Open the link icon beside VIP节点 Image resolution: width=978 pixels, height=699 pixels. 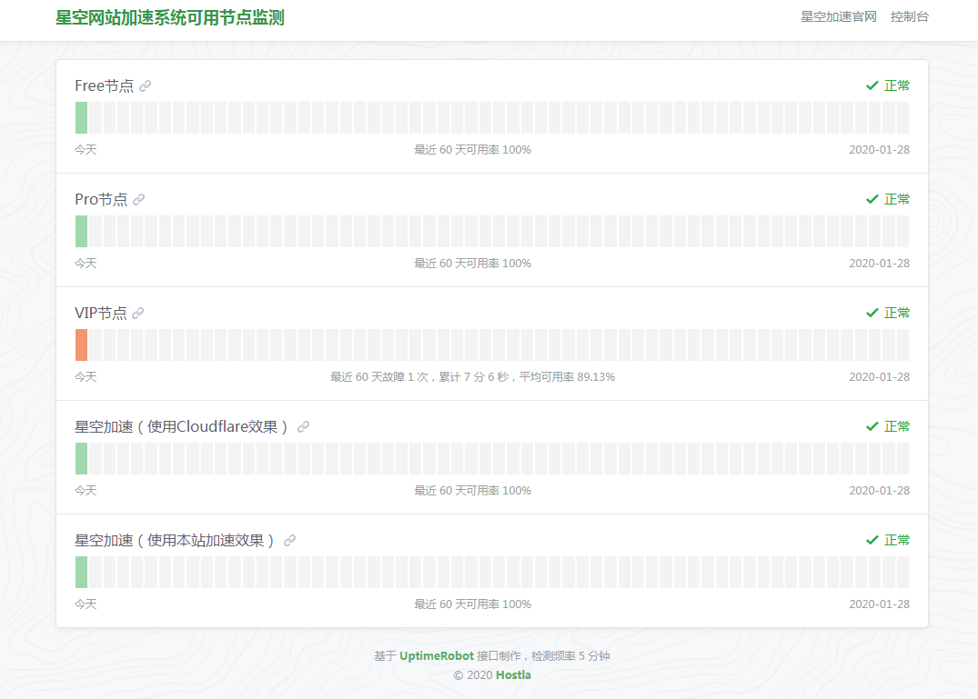[138, 313]
